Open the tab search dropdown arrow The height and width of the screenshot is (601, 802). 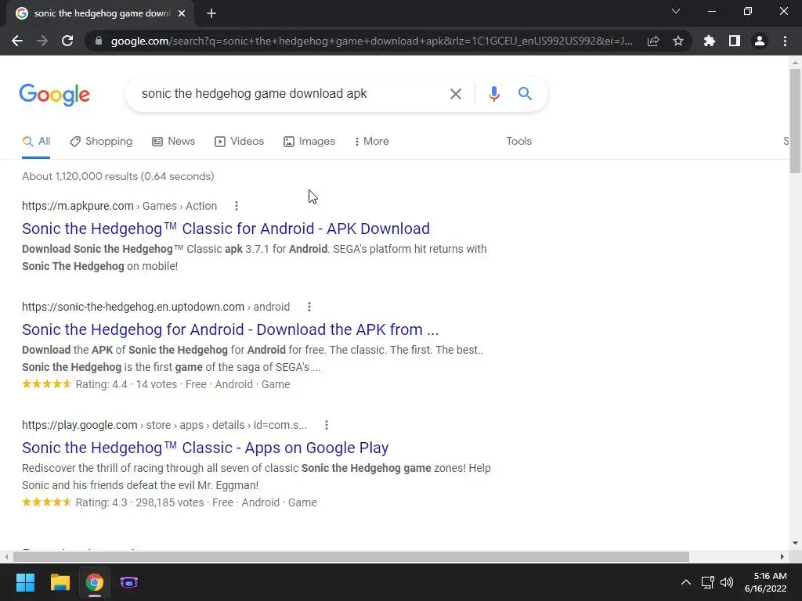[x=676, y=11]
